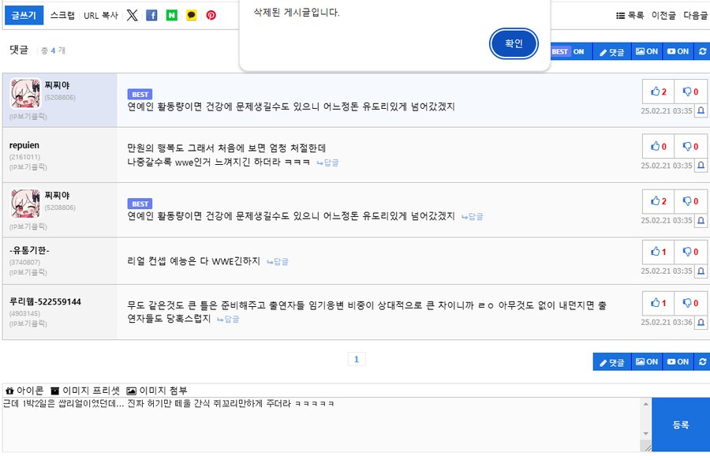Upvote 찌찌야's BEST comment
The width and height of the screenshot is (710, 460).
656,90
